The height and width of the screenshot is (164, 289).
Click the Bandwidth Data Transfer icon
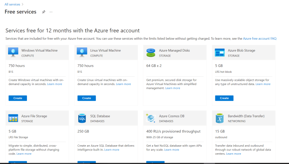[x=220, y=118]
